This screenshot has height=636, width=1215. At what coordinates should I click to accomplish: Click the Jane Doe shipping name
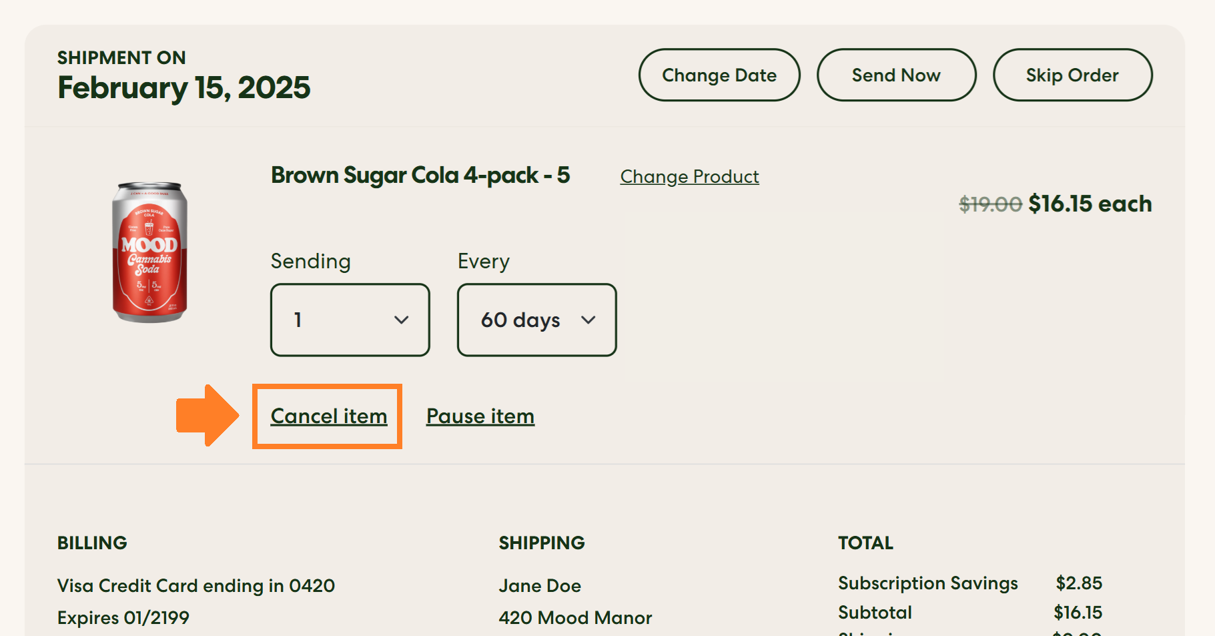(x=540, y=586)
